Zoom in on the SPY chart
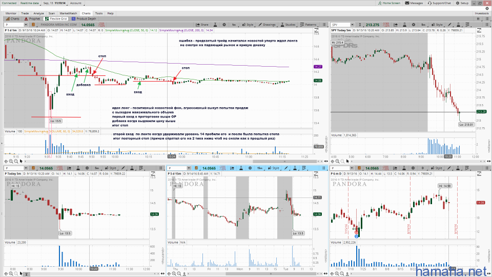492x277 pixels. point(338,161)
